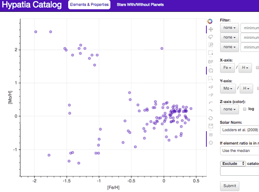The height and width of the screenshot is (192, 259).
Task: Save the plot as image
Action: pyautogui.click(x=211, y=126)
